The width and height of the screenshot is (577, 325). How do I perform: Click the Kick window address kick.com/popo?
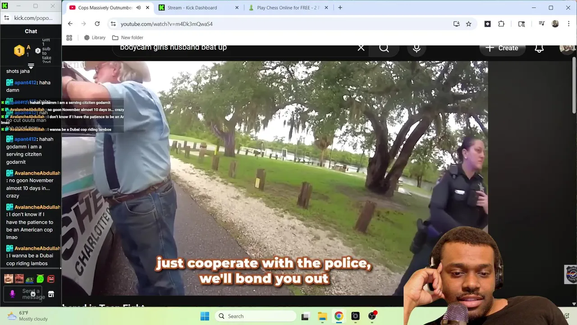click(33, 18)
